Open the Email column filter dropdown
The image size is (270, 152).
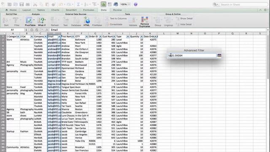coord(59,37)
